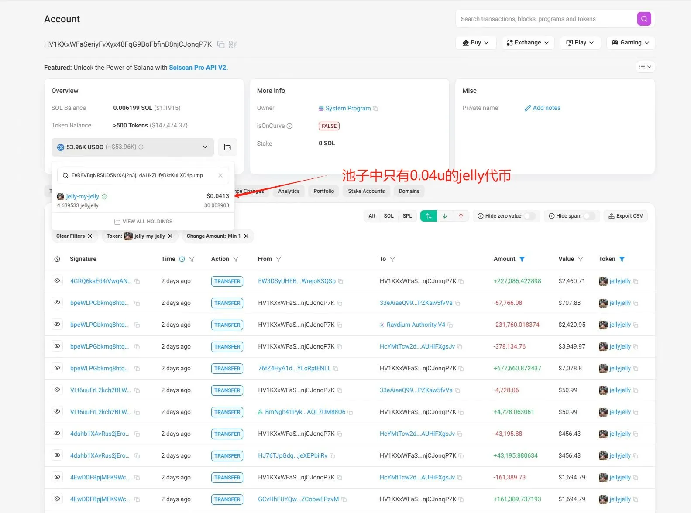Expand the Gaming dropdown
This screenshot has width=691, height=513.
pyautogui.click(x=630, y=43)
